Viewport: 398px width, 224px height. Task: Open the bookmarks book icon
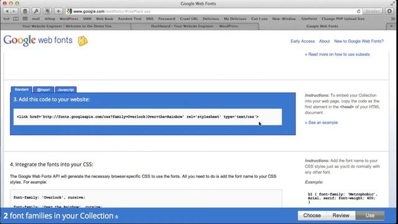(x=16, y=19)
